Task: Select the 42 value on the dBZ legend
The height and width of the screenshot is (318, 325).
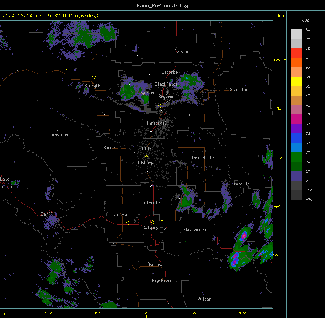Action: coord(308,114)
